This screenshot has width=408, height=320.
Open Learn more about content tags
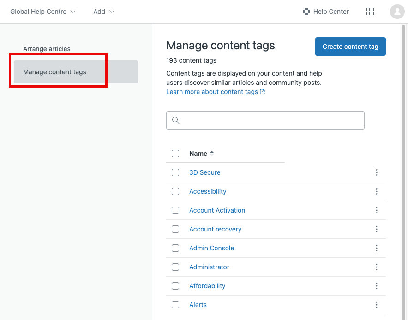(x=211, y=92)
